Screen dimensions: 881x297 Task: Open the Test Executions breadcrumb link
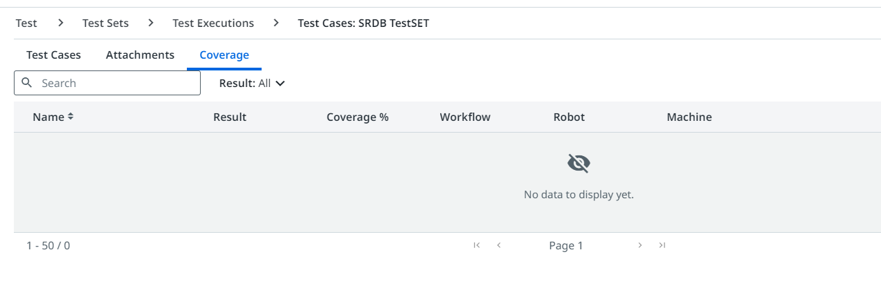click(x=213, y=23)
